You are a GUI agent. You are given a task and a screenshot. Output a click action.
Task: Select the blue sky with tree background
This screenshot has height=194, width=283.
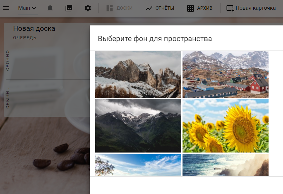pyautogui.click(x=138, y=165)
